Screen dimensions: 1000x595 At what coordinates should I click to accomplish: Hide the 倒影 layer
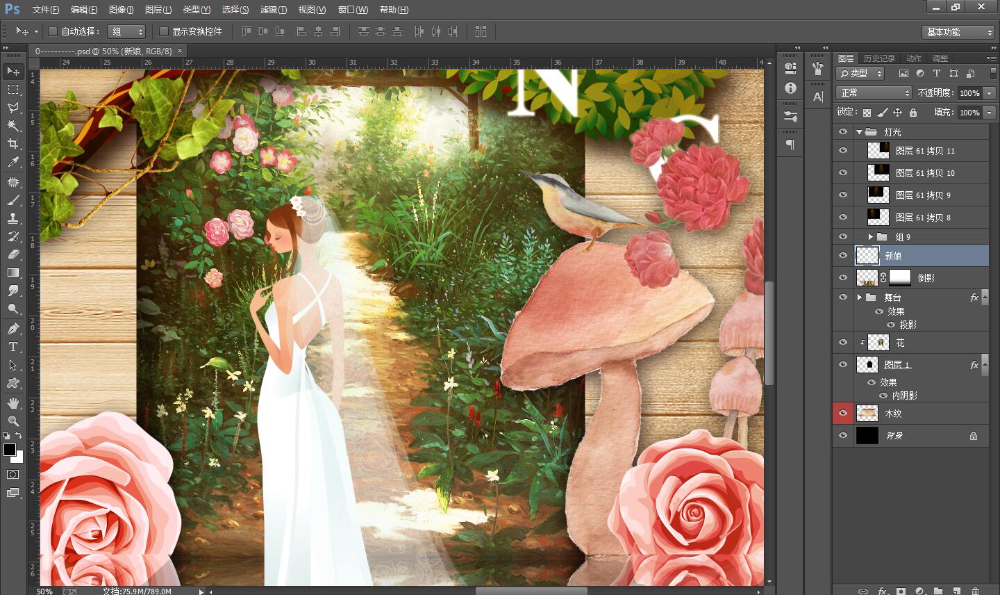(x=843, y=277)
